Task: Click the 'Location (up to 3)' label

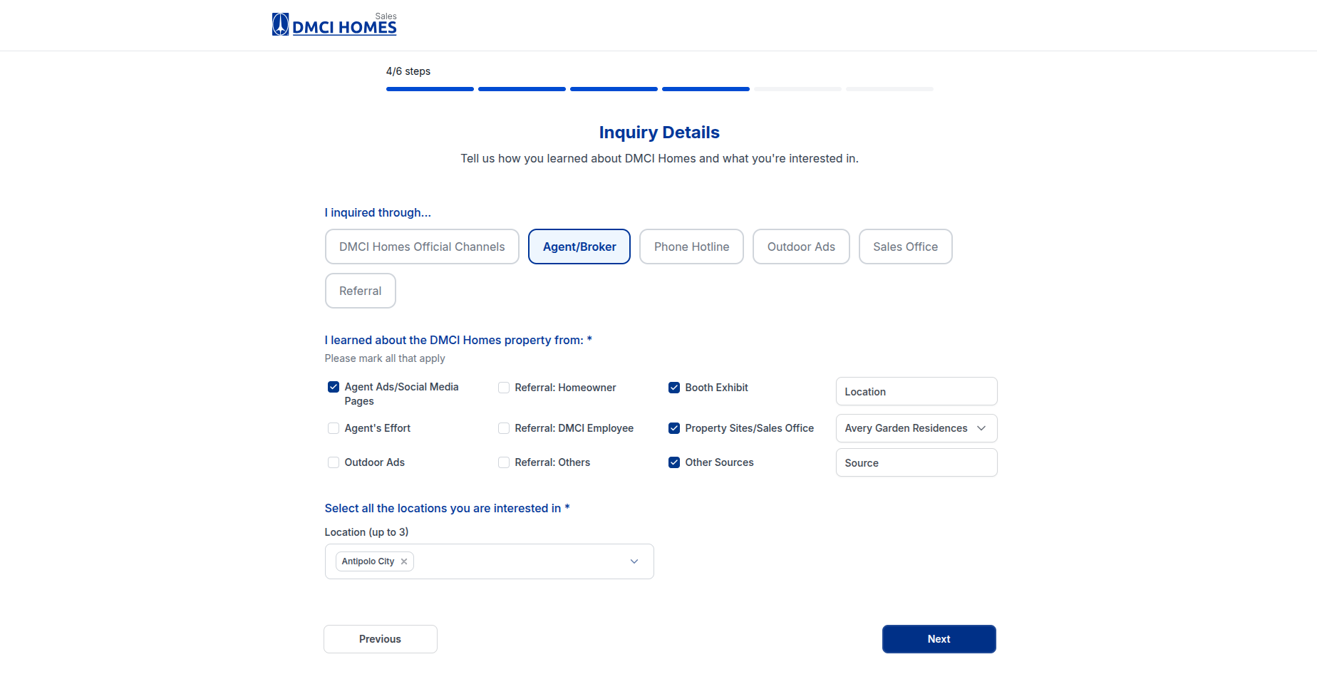Action: click(367, 532)
